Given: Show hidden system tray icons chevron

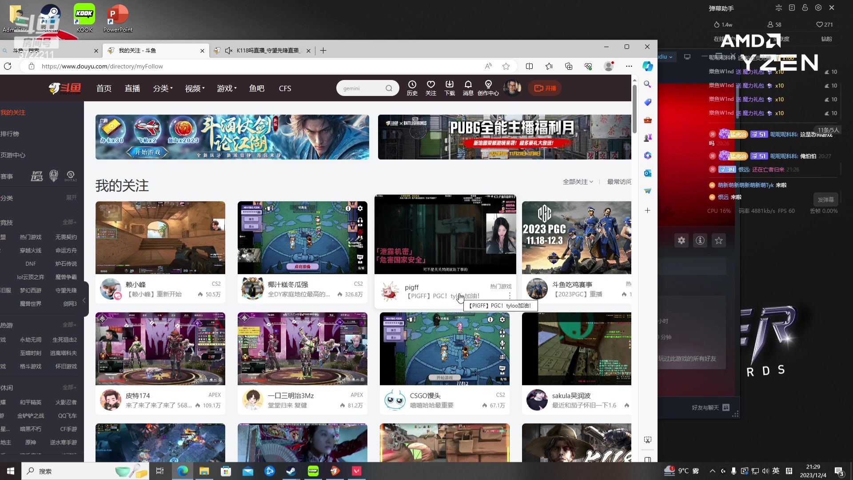Looking at the screenshot, I should click(713, 471).
